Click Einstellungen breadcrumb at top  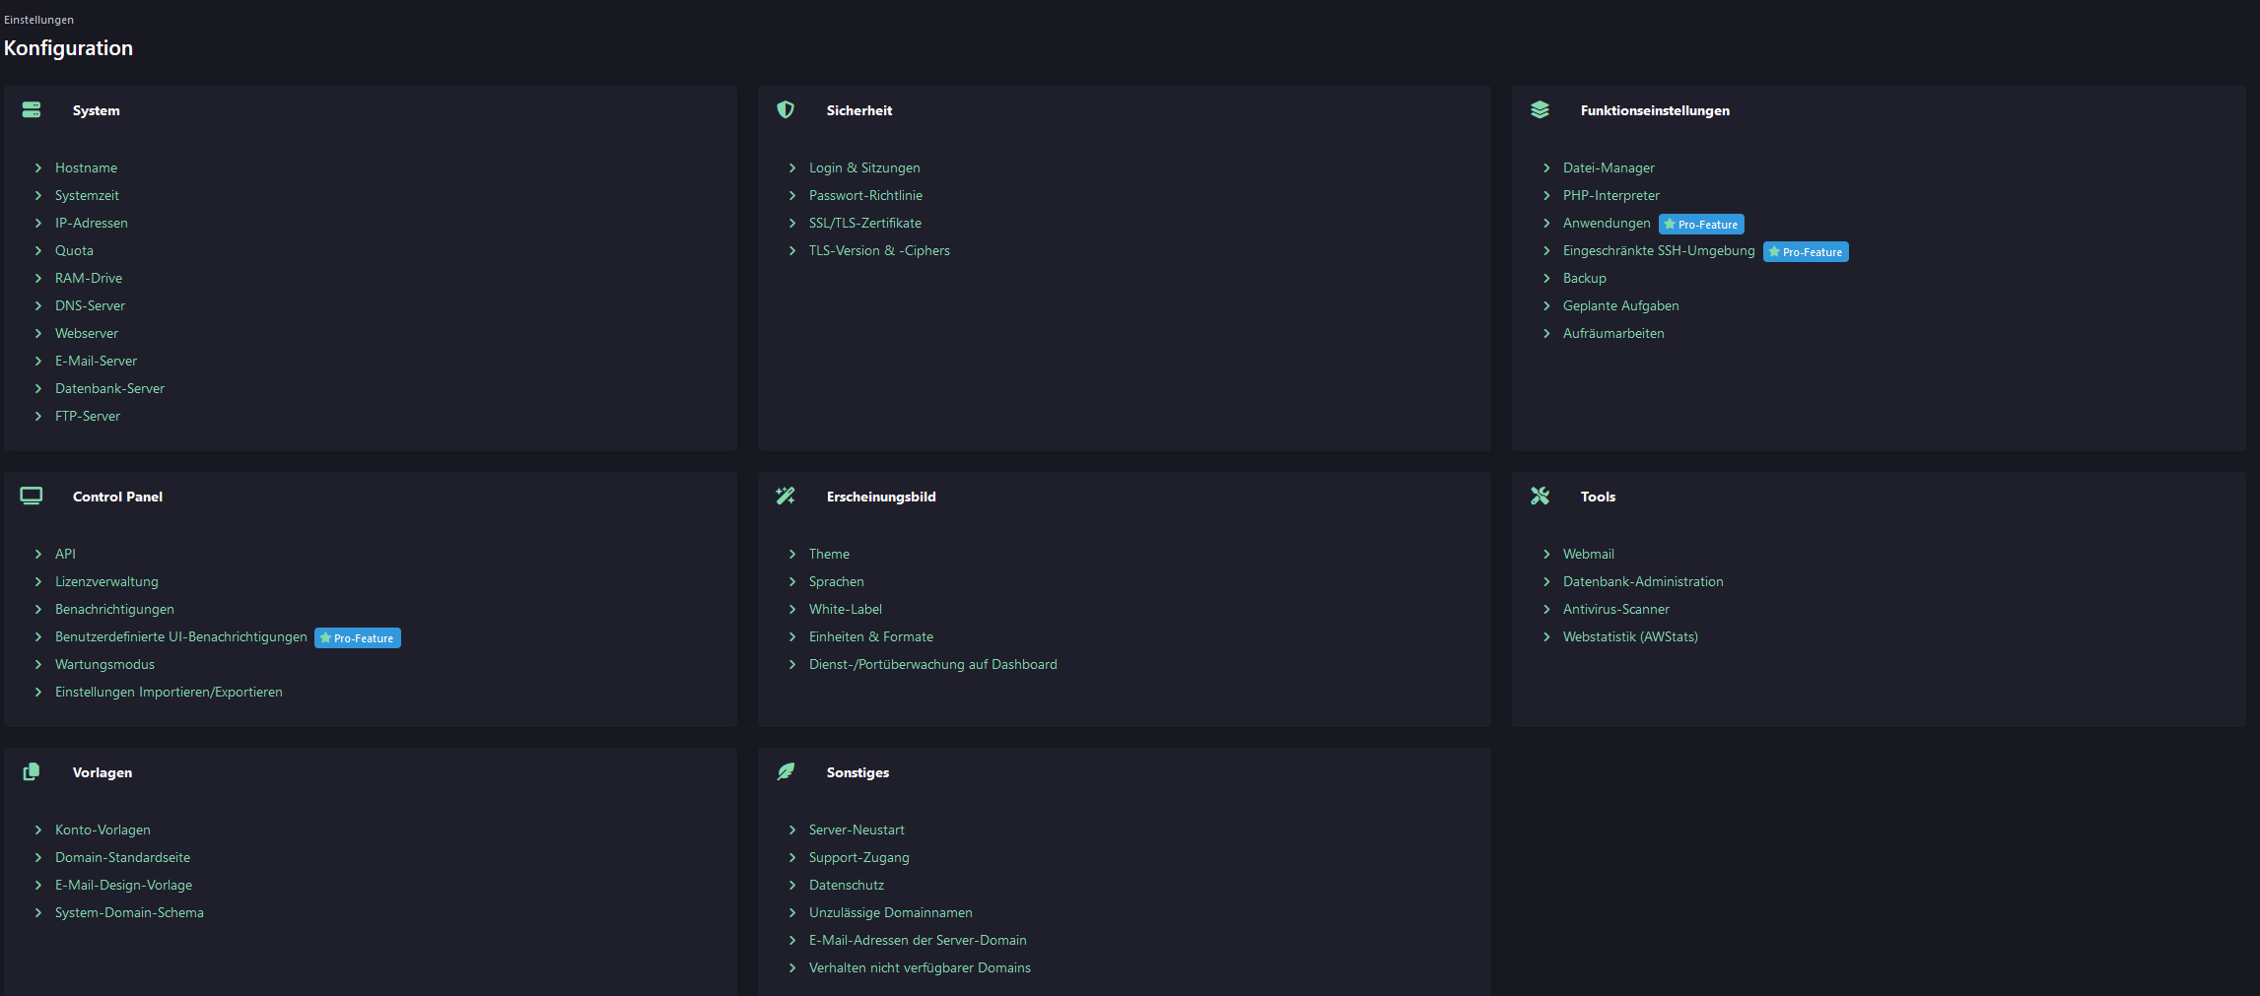38,20
